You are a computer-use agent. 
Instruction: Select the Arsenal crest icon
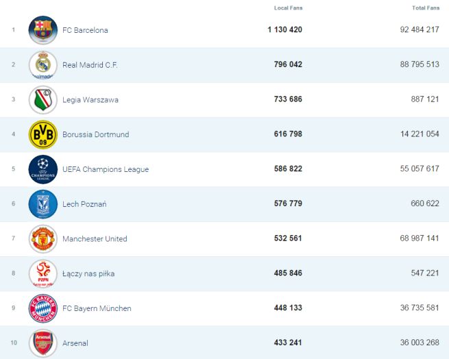43,343
